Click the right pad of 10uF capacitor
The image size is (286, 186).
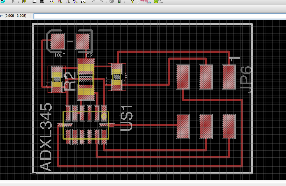82,41
